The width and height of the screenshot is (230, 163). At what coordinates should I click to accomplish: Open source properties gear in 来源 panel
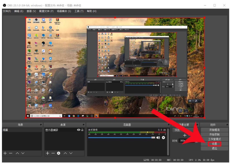coord(58,153)
